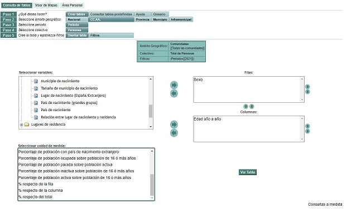
Task: Select Relación entre lugar de nacimiento y residencia
Action: point(78,117)
